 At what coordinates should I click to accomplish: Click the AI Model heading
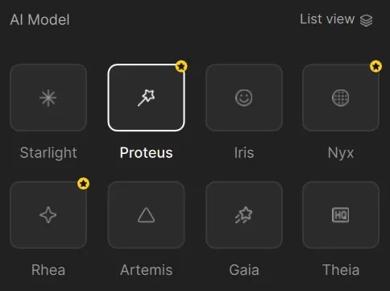tap(39, 20)
